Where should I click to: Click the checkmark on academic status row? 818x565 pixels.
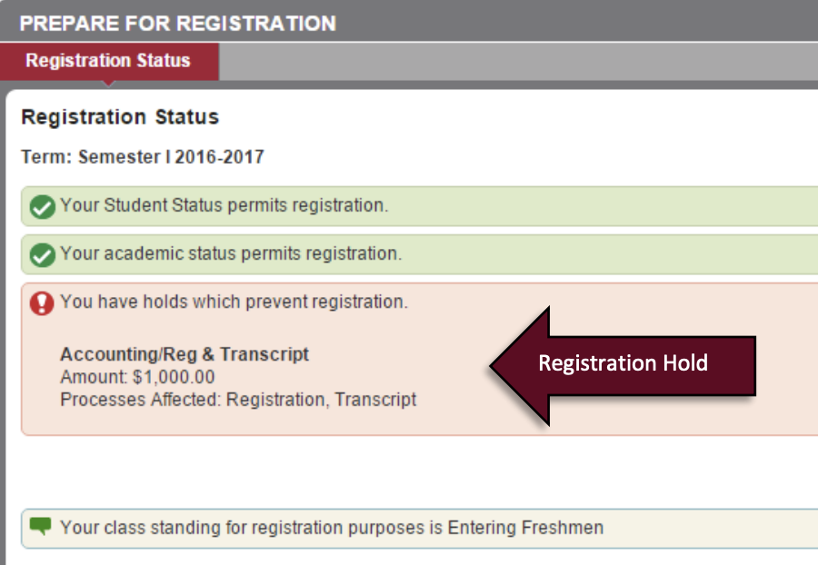tap(40, 254)
